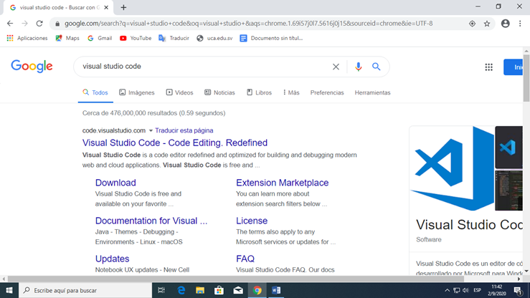
Task: Go back using browser back arrow
Action: (x=10, y=24)
